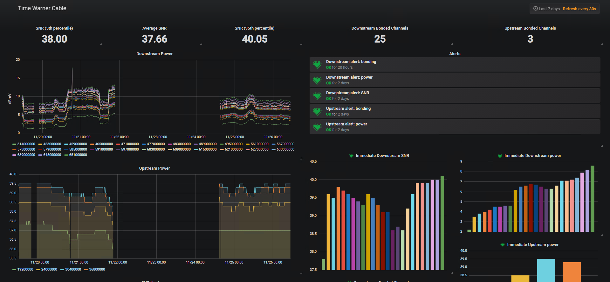Open Upstream alert: bonding alert row
Image resolution: width=610 pixels, height=282 pixels.
455,111
